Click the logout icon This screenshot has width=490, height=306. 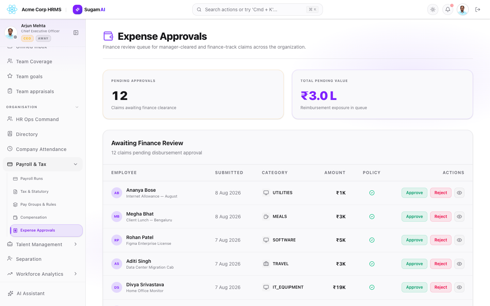[x=478, y=10]
